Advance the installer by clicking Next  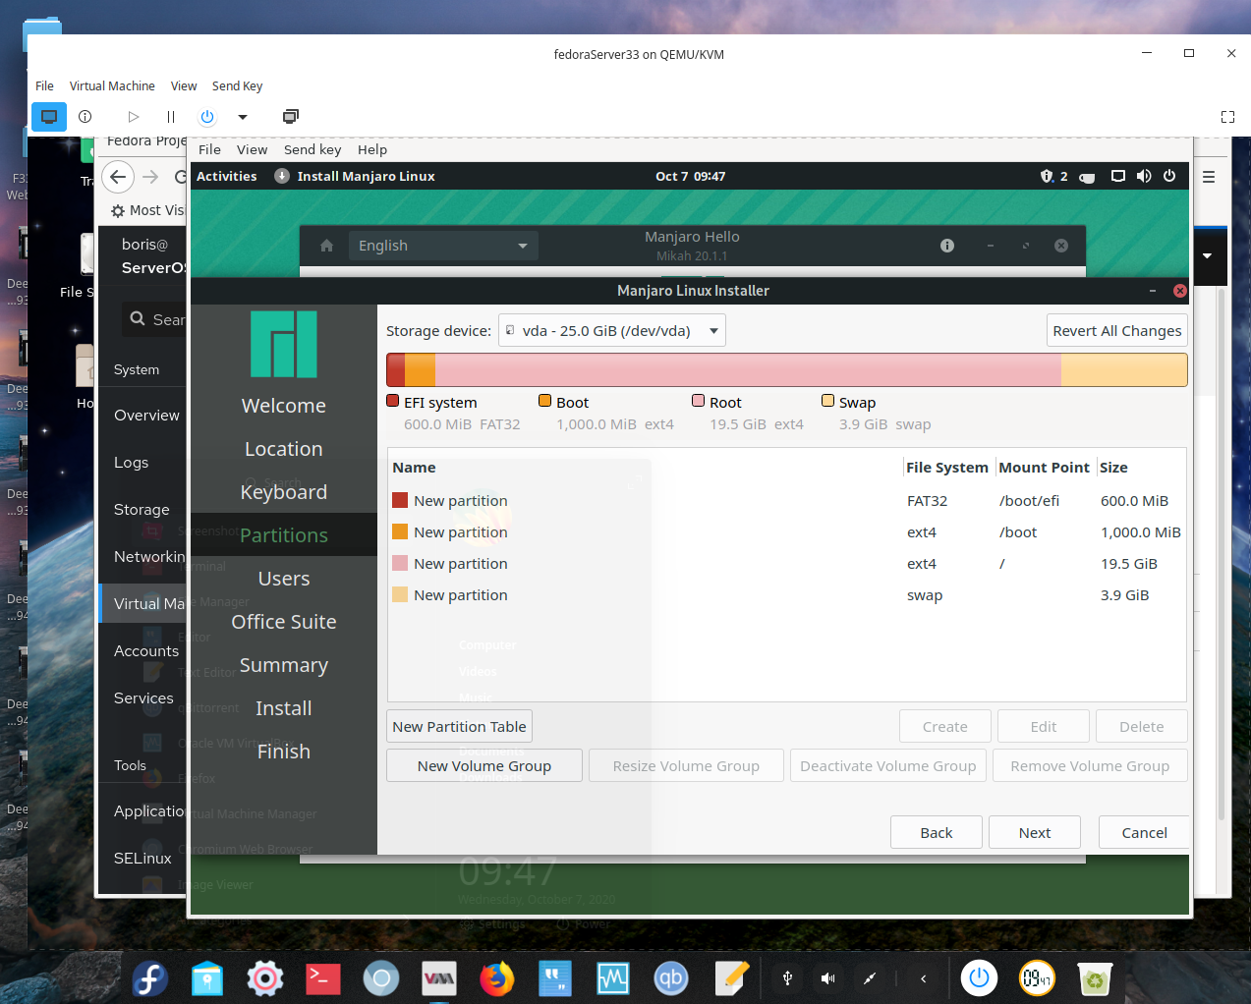(1034, 832)
